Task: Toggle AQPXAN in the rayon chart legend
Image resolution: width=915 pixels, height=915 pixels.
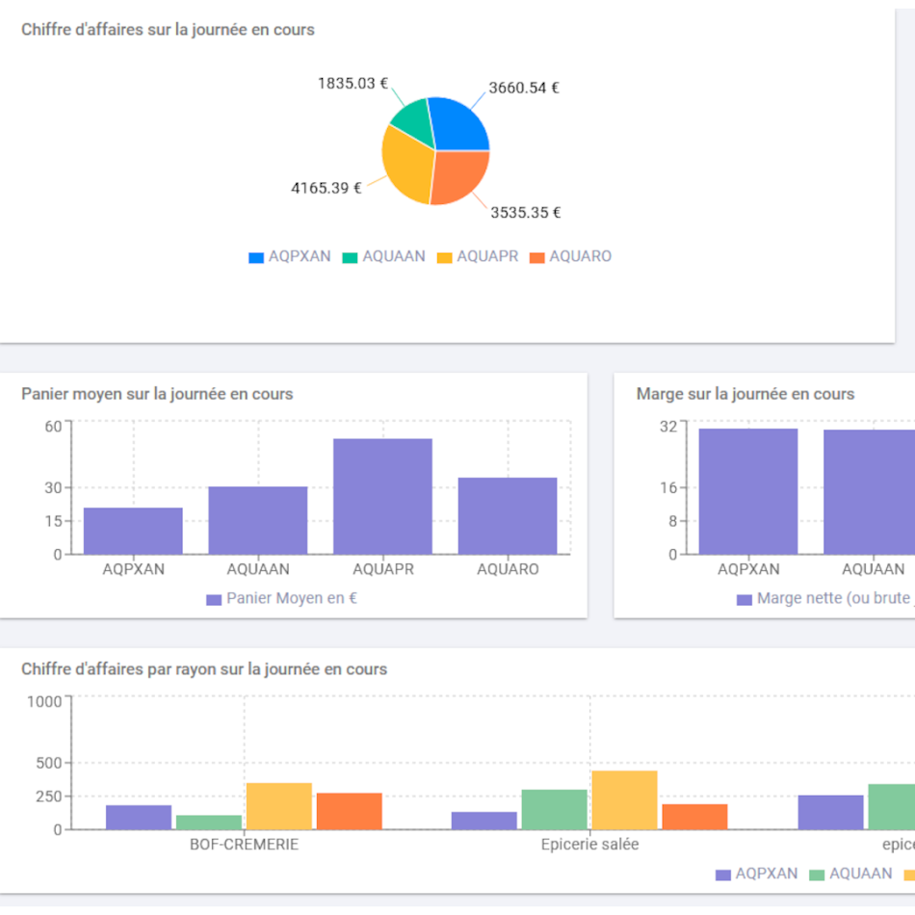Action: point(756,875)
